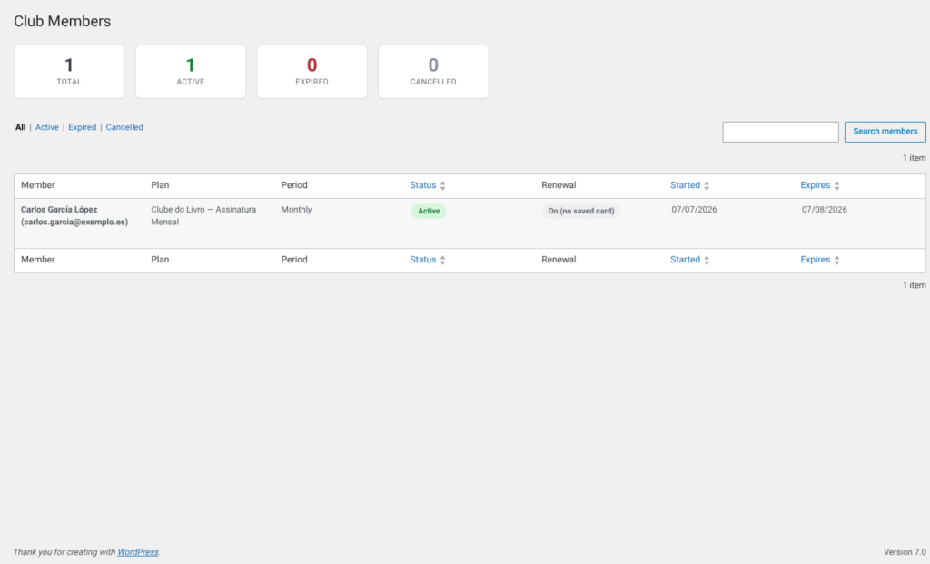Image resolution: width=930 pixels, height=564 pixels.
Task: Click sort arrows beside Expires in table footer
Action: coord(836,260)
